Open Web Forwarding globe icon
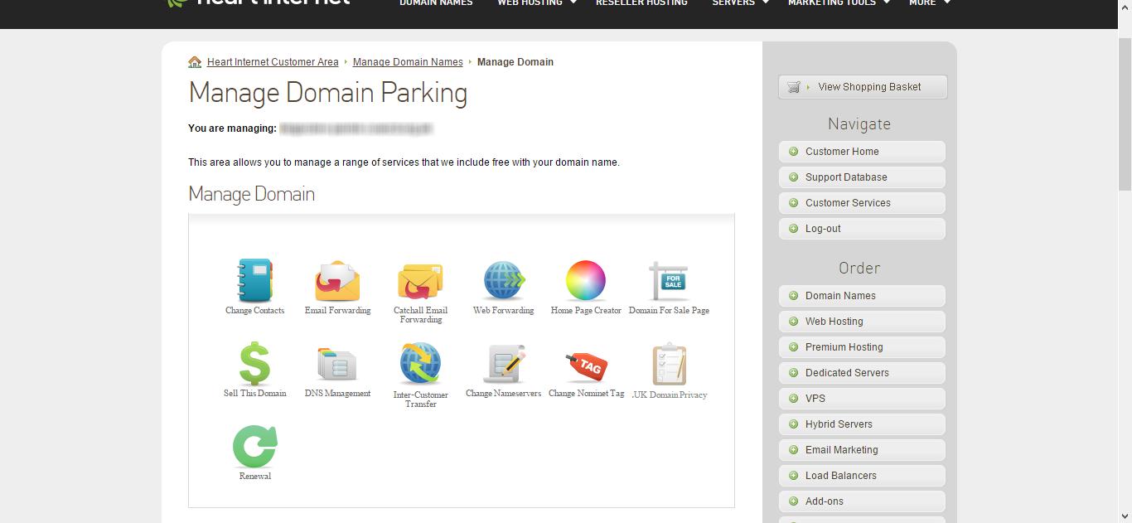 tap(503, 281)
